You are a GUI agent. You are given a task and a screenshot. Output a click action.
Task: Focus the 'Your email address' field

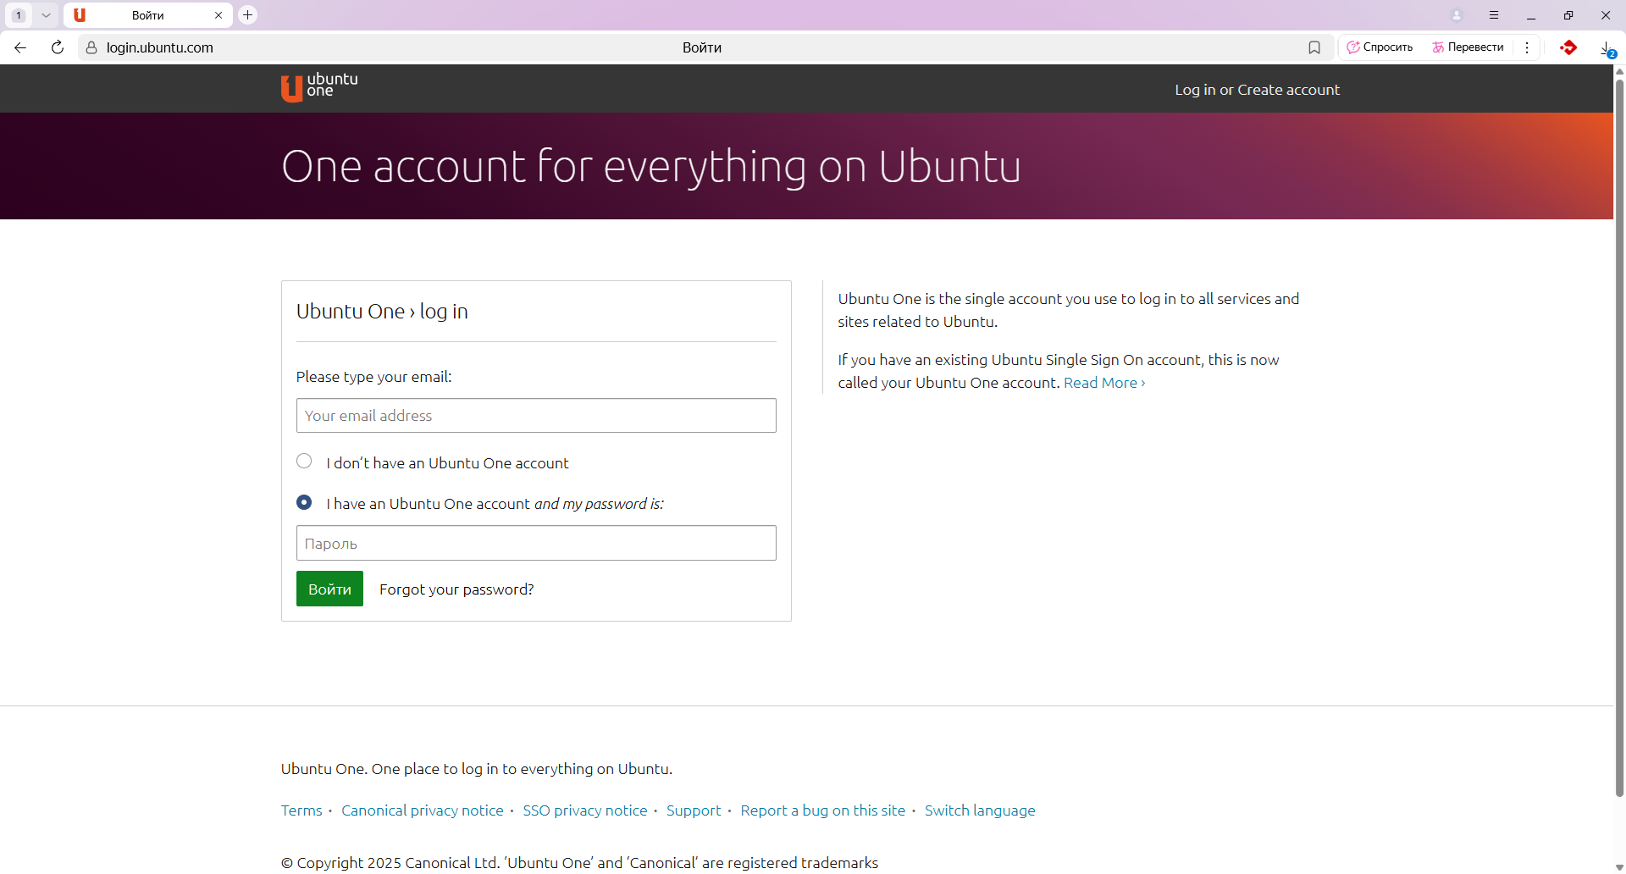(x=536, y=416)
